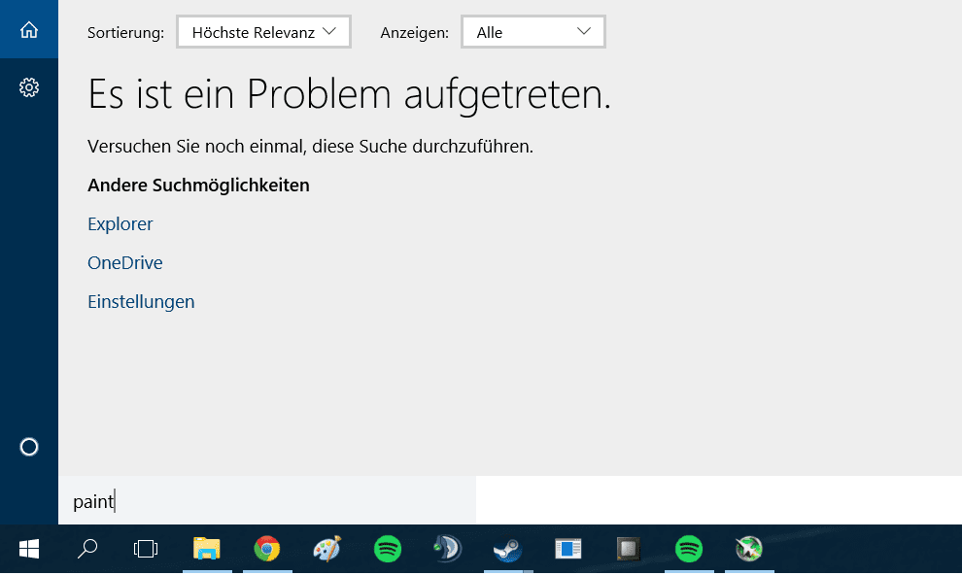Expand the Sortierung 'Höchste Relevanz' dropdown
Screen dimensions: 962x575
263,32
